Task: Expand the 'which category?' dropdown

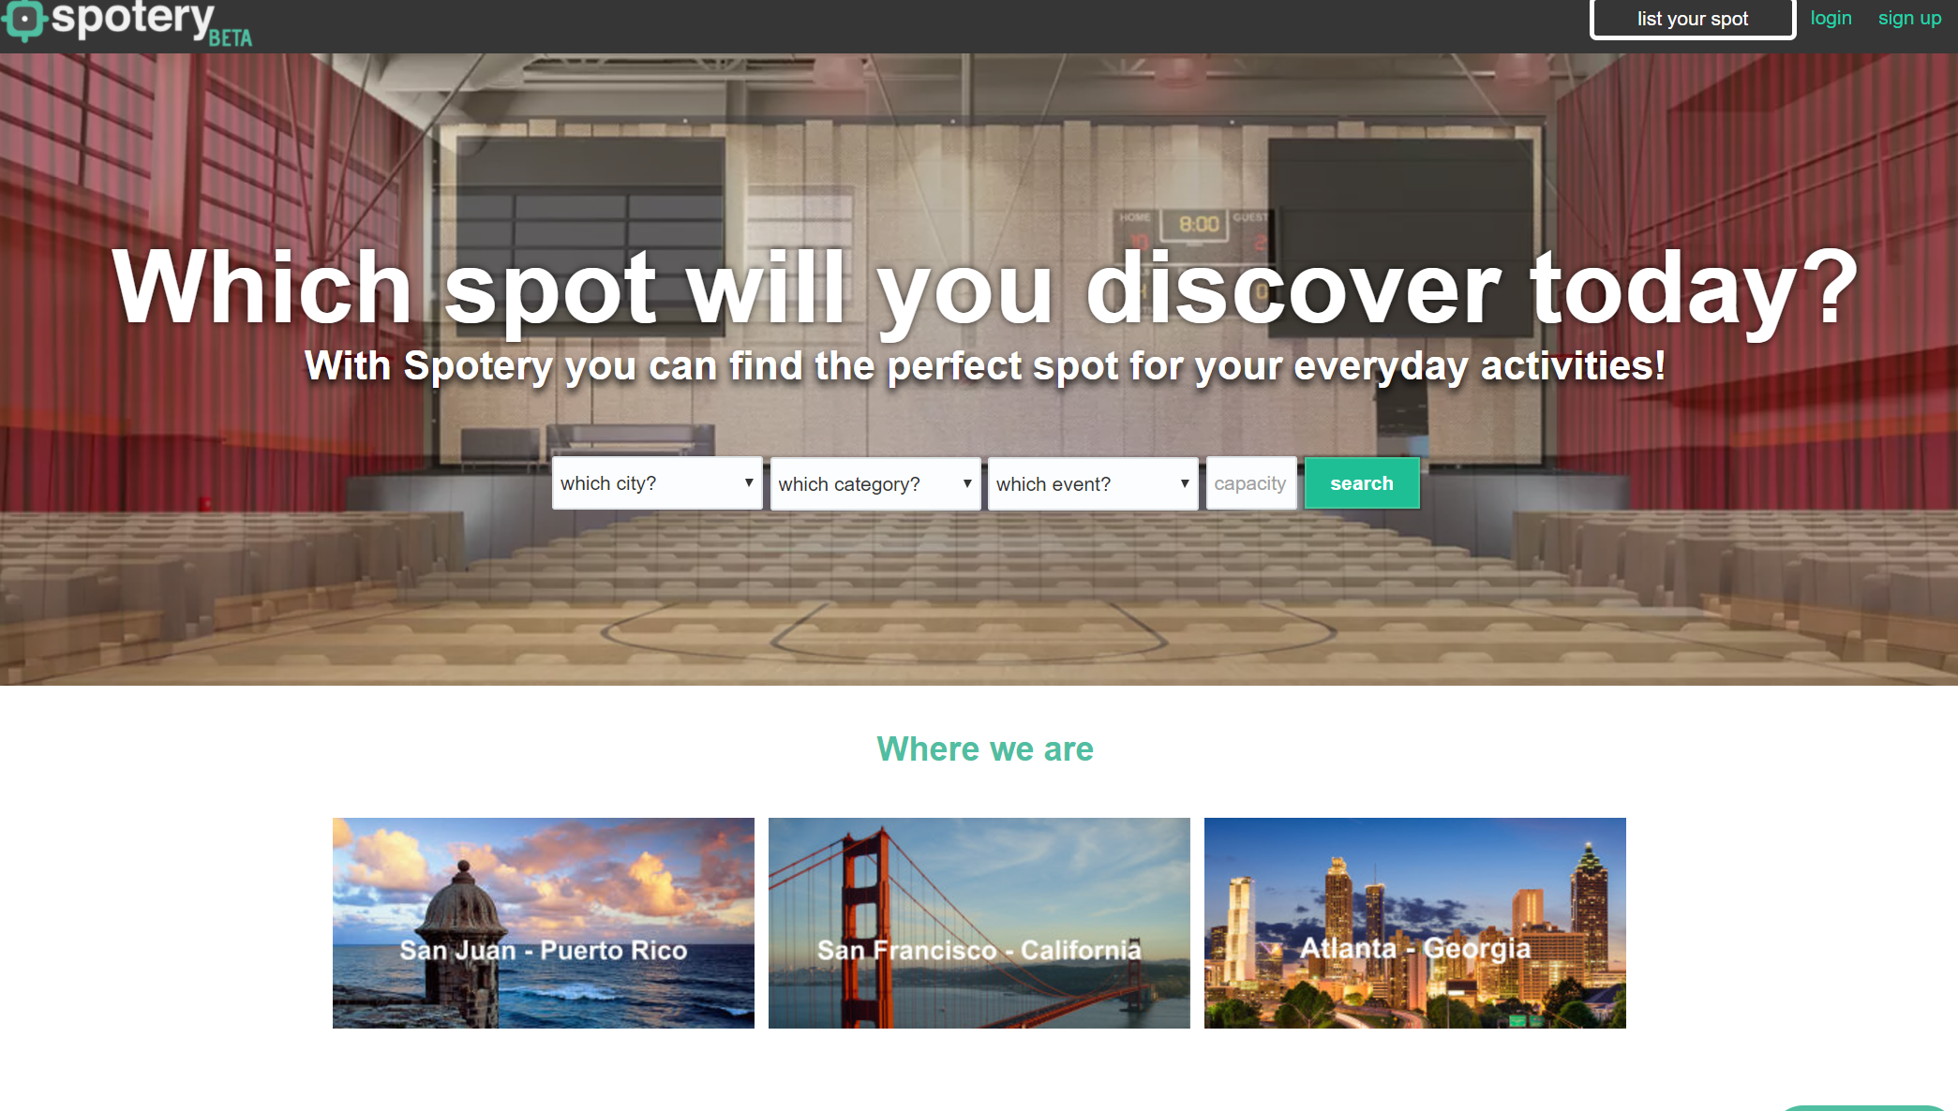Action: [x=875, y=483]
